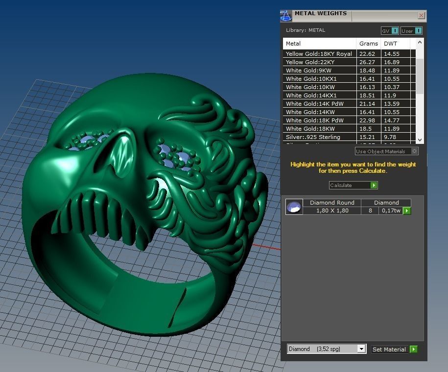Select the White Gold:10KX1 row

click(349, 79)
